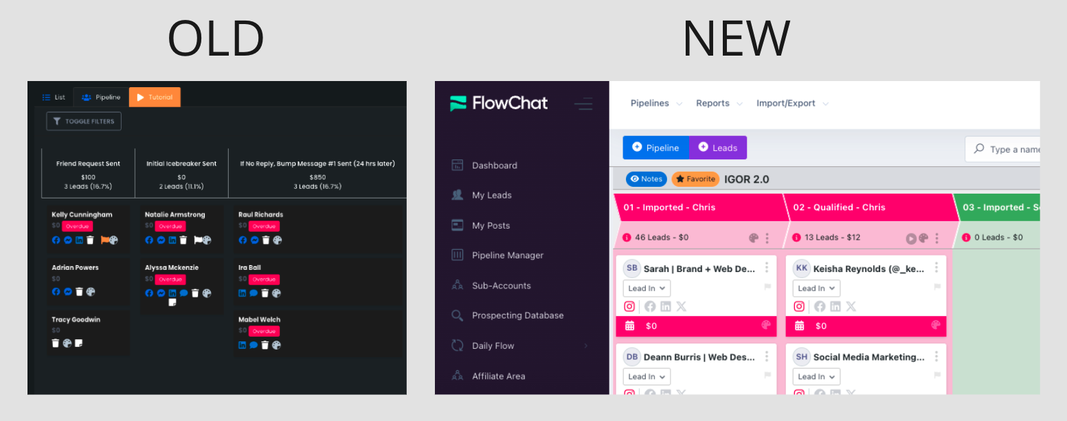1067x421 pixels.
Task: Open Kelly Cunningham's Messenger icon
Action: [68, 240]
